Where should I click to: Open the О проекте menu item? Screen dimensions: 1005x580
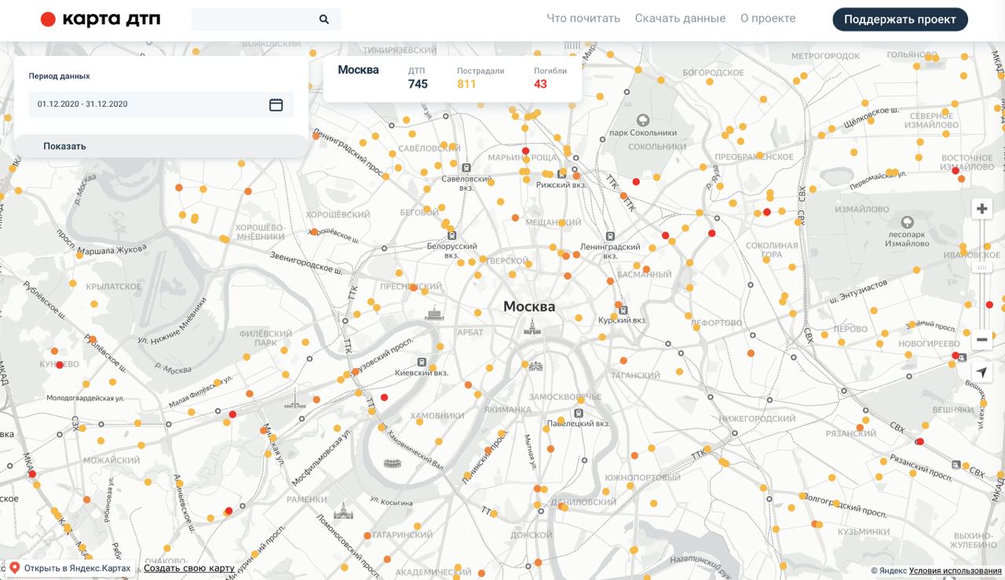point(768,19)
